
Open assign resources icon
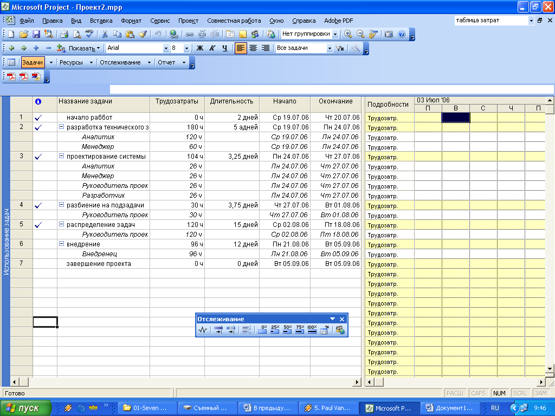point(255,34)
